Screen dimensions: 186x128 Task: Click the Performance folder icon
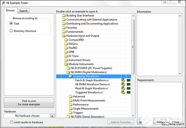tap(70, 104)
